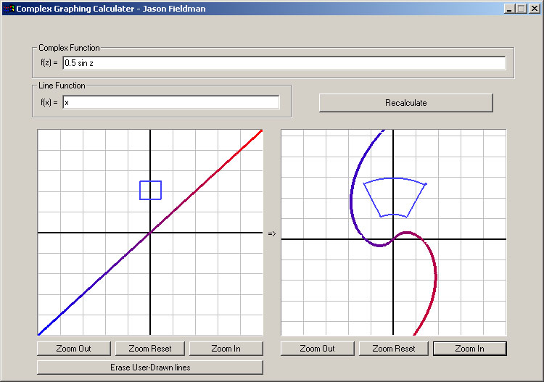
Task: Close the Complex Graphing Calculater window
Action: coord(535,9)
